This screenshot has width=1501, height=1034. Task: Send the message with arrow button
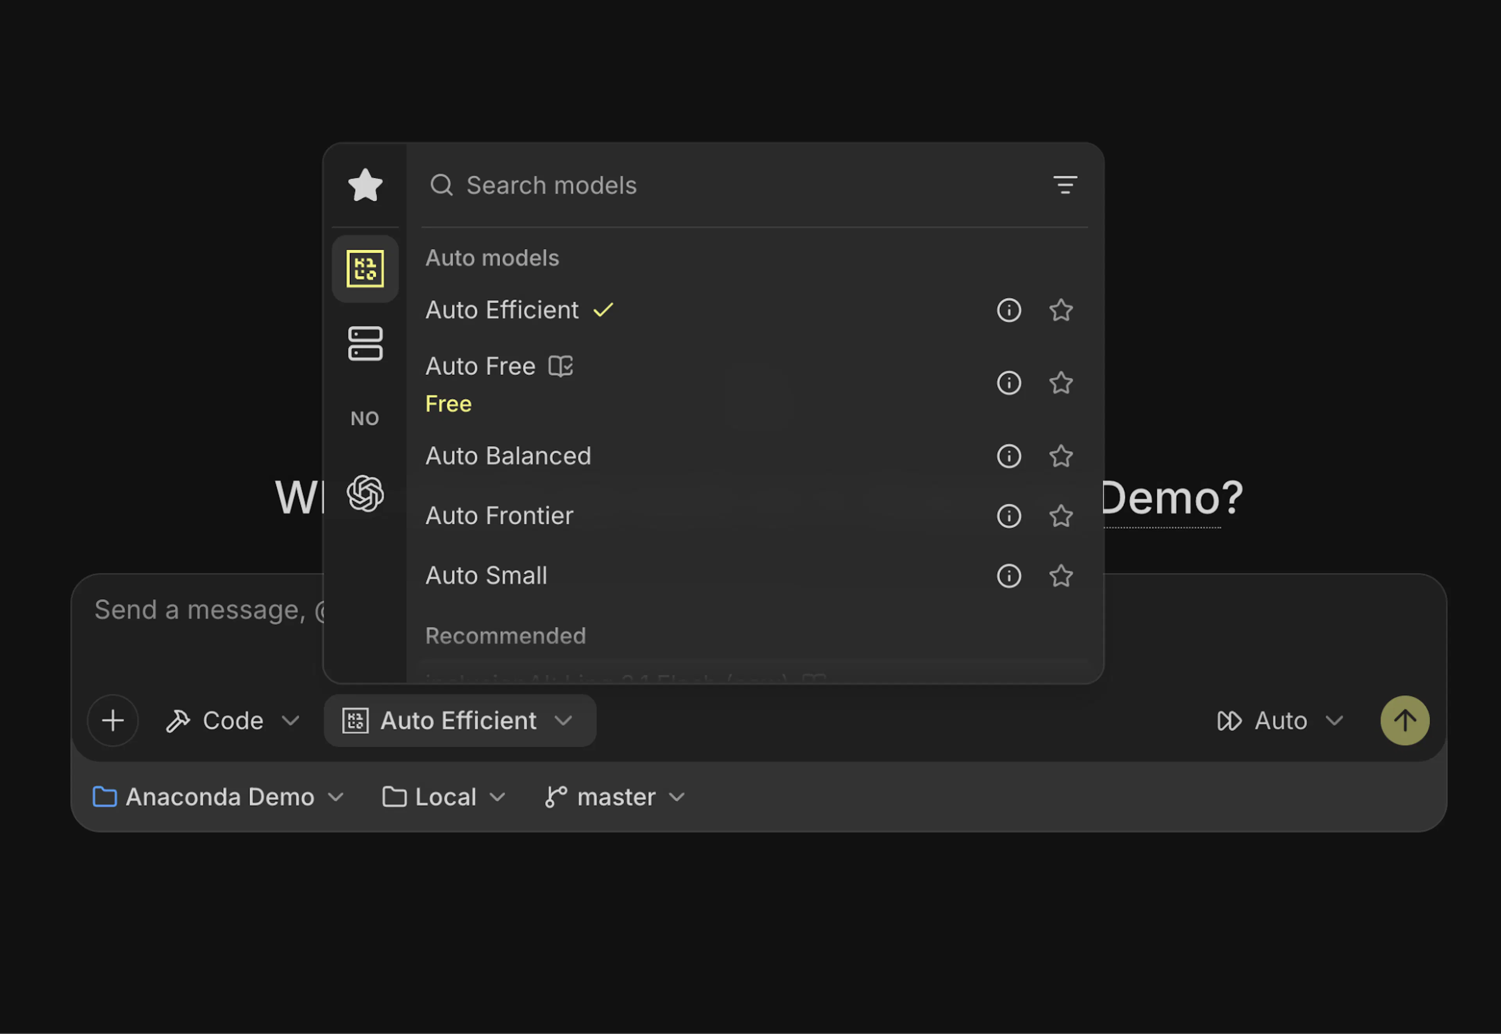coord(1404,721)
